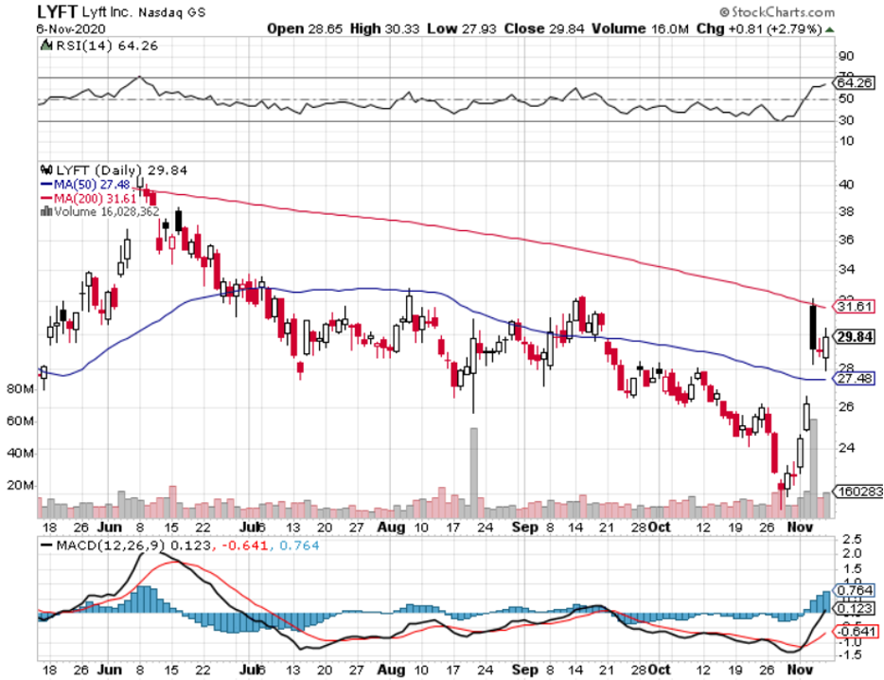
Task: Click the tall gray volume bar in late August
Action: click(474, 473)
